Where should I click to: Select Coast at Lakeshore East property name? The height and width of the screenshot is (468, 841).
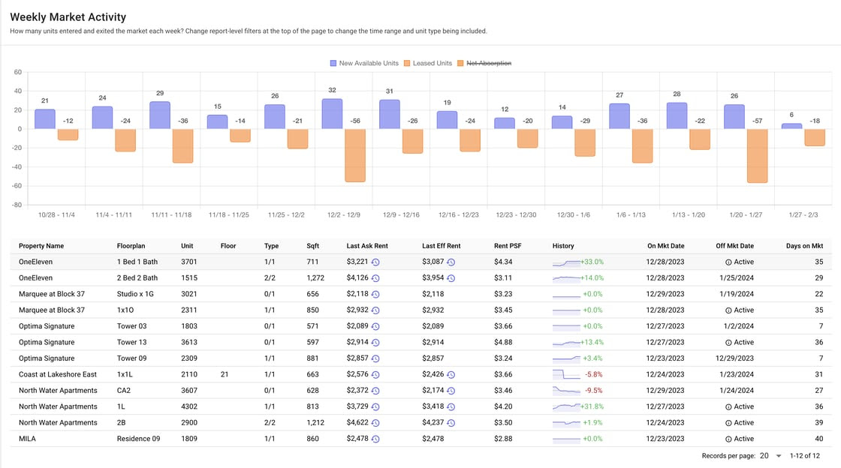tap(58, 375)
